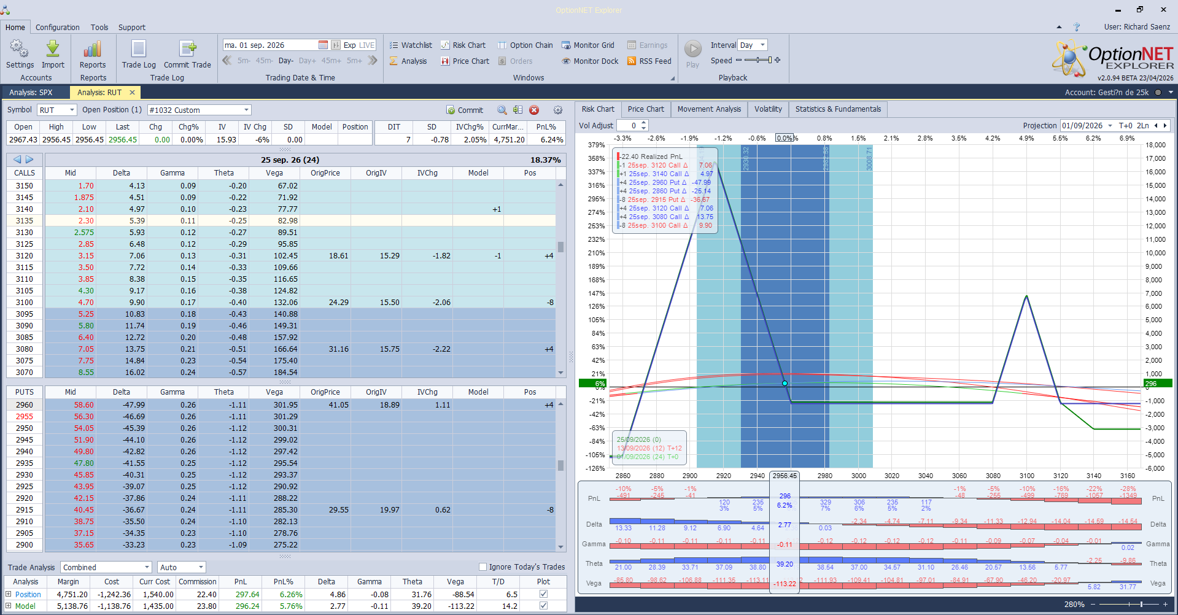Open the #1032 Custom position dropdown

click(x=246, y=110)
